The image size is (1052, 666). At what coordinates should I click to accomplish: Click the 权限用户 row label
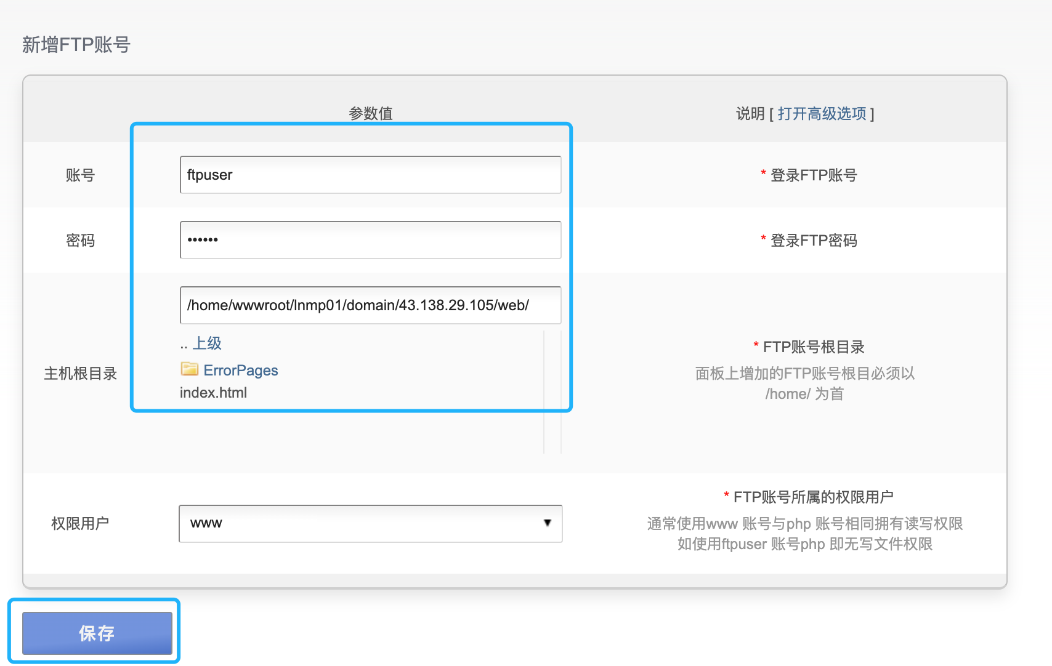pyautogui.click(x=80, y=524)
